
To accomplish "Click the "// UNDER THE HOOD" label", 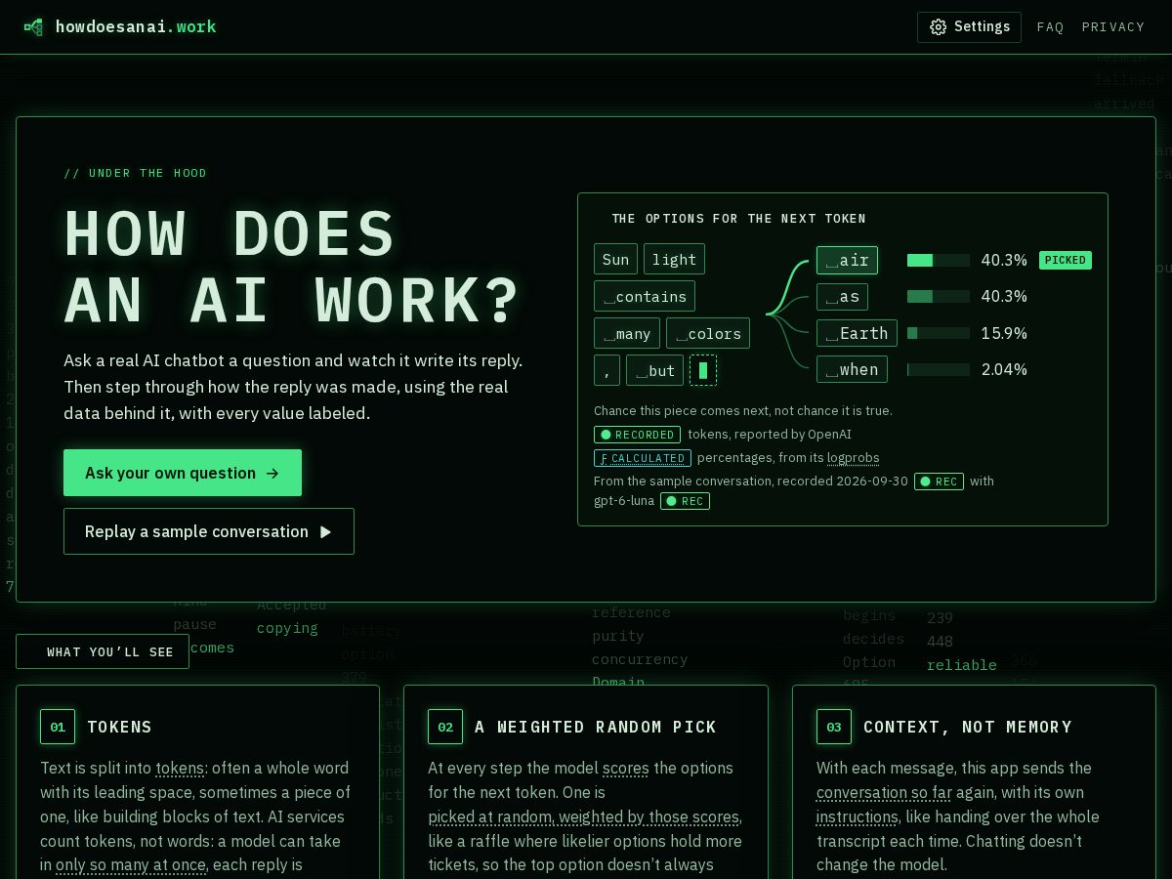I will 136,173.
